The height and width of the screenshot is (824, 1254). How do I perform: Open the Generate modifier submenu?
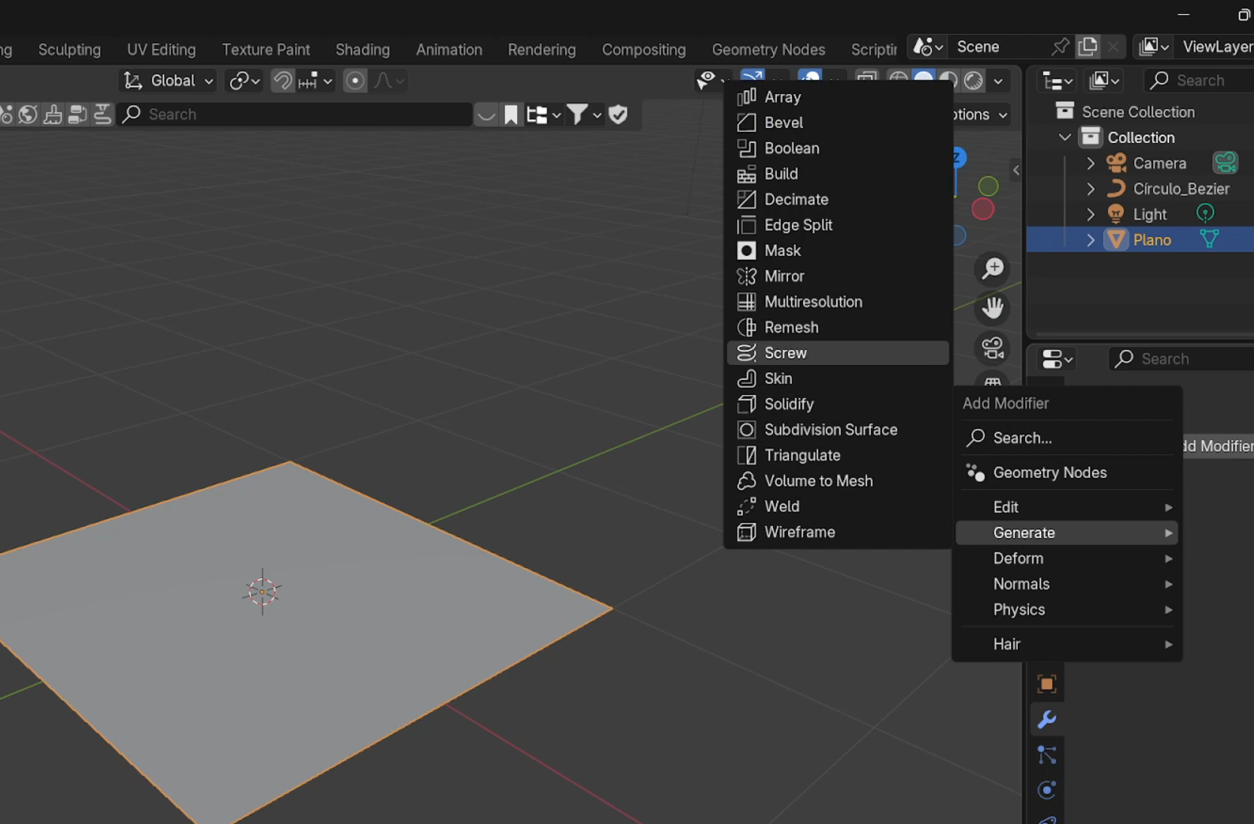click(1067, 533)
